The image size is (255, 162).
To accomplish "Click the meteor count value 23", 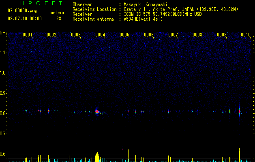I will coord(59,19).
